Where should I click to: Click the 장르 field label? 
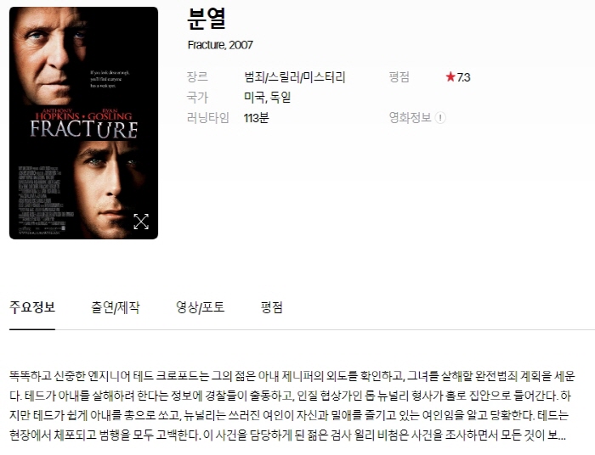point(197,77)
